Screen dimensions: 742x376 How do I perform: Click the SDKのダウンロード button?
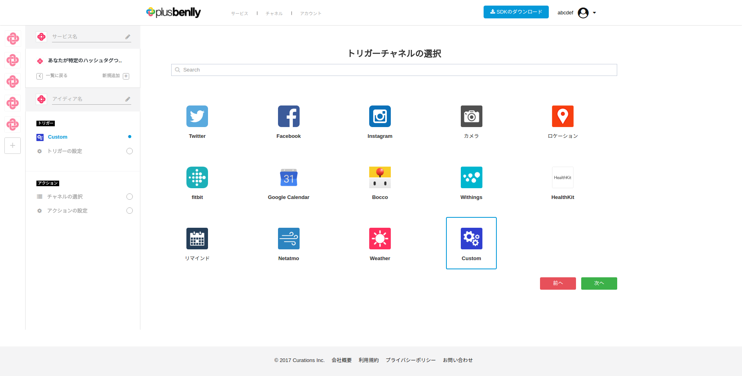pos(516,12)
